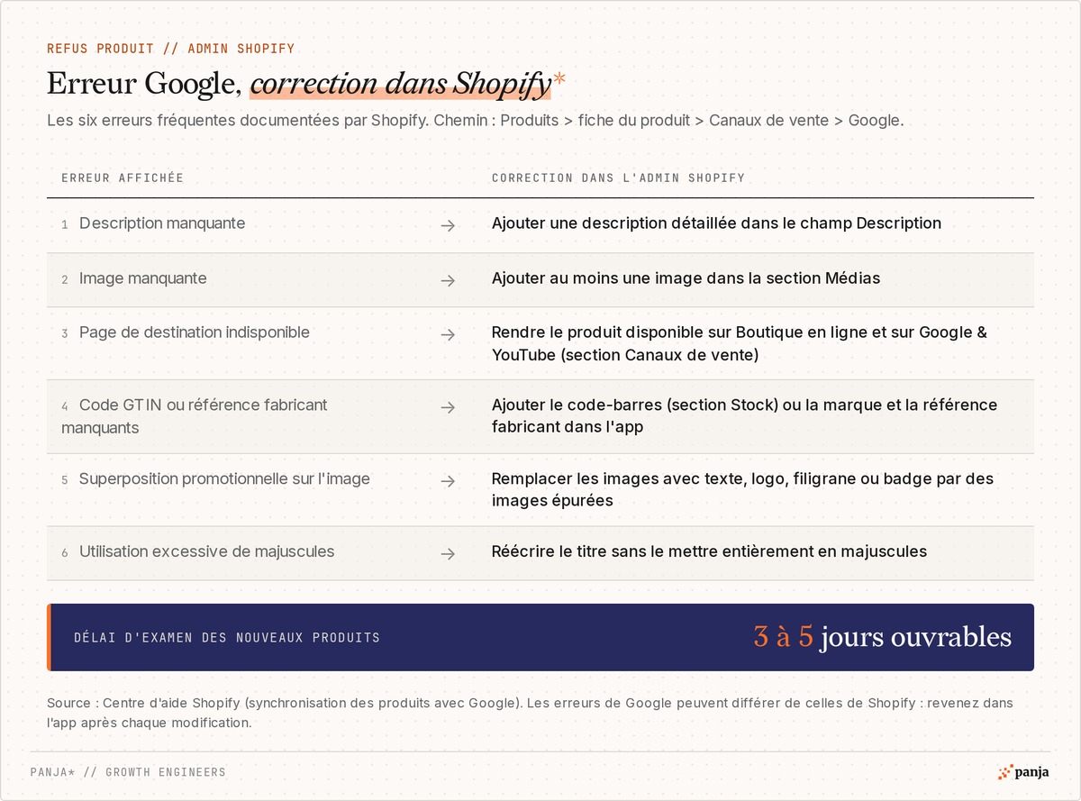This screenshot has height=801, width=1081.
Task: Click 'Réécrire le titre sans le mettre' text
Action: [x=709, y=551]
